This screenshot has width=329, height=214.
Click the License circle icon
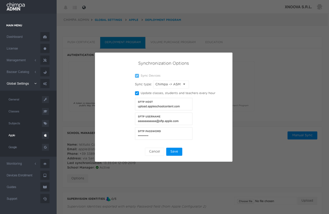pos(45,49)
